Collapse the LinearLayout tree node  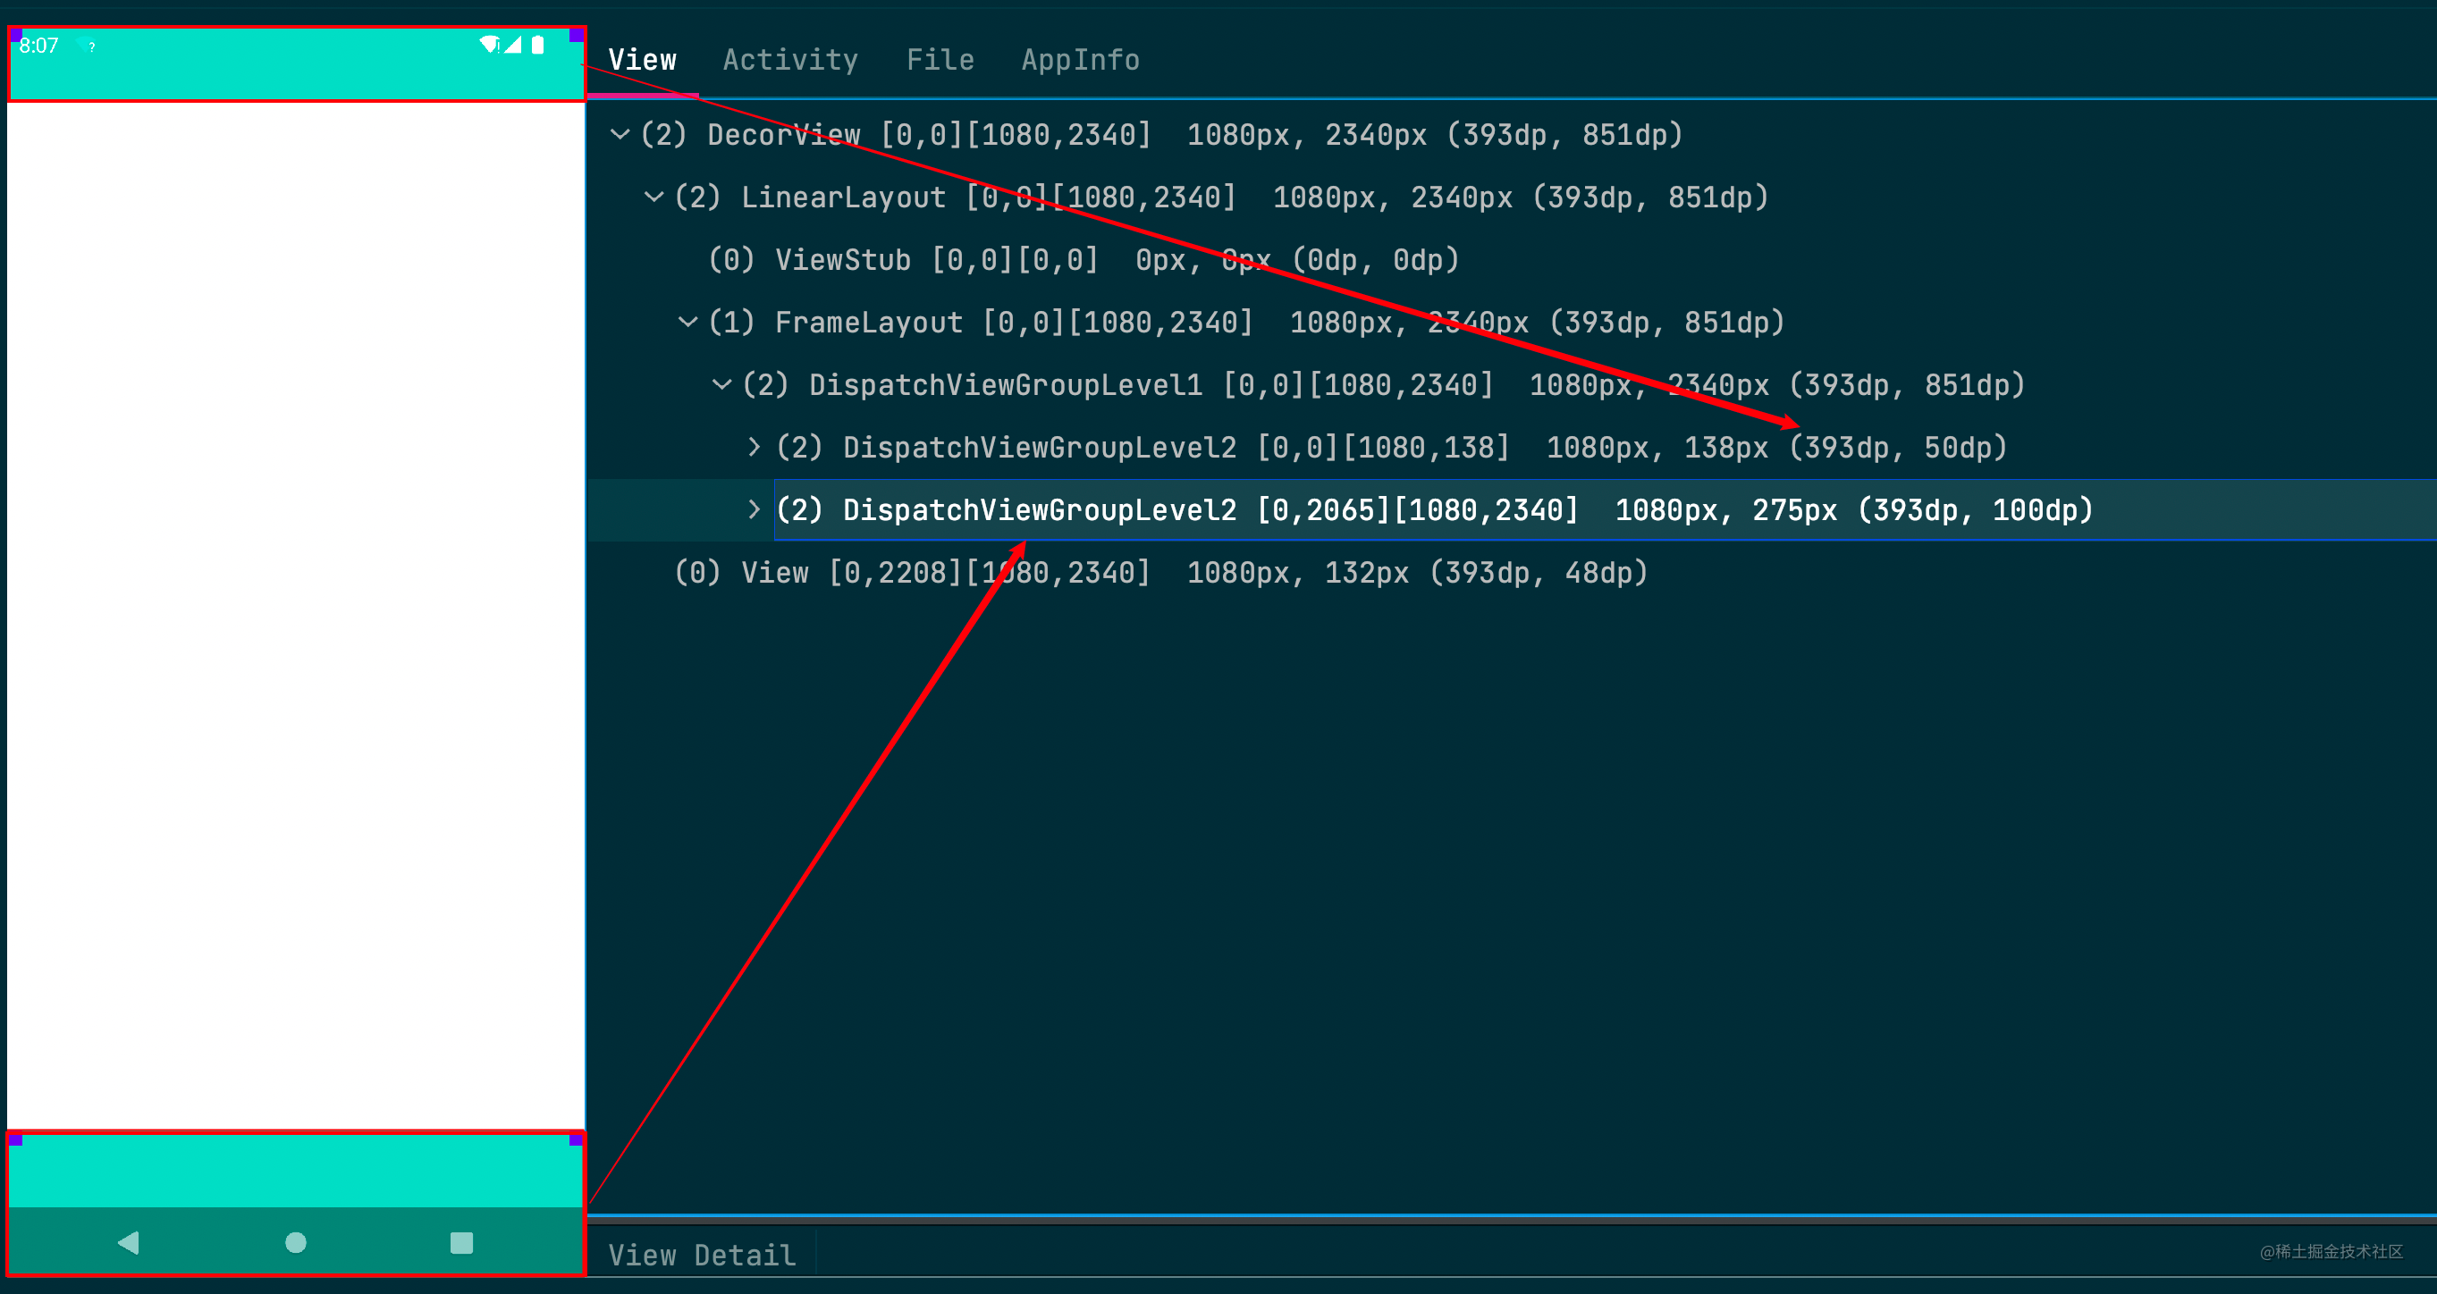654,197
